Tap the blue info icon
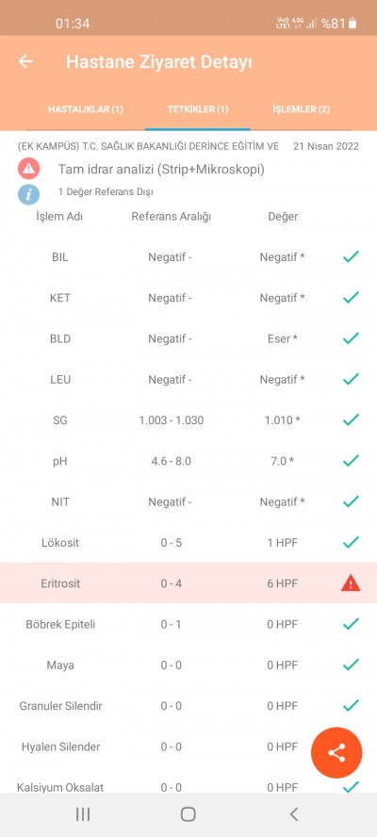This screenshot has height=837, width=377. coord(28,194)
